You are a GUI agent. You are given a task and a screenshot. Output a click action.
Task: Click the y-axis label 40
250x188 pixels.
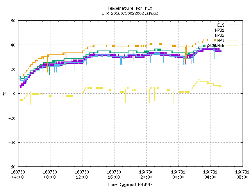13,45
